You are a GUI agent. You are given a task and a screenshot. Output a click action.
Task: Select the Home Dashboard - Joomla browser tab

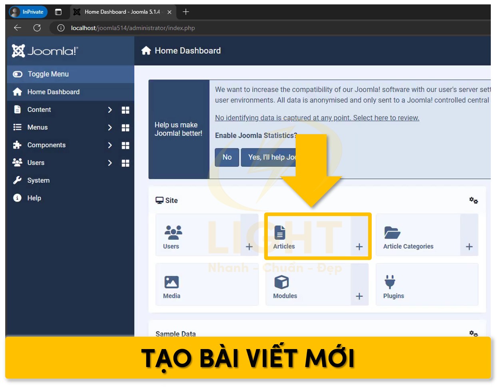[122, 12]
